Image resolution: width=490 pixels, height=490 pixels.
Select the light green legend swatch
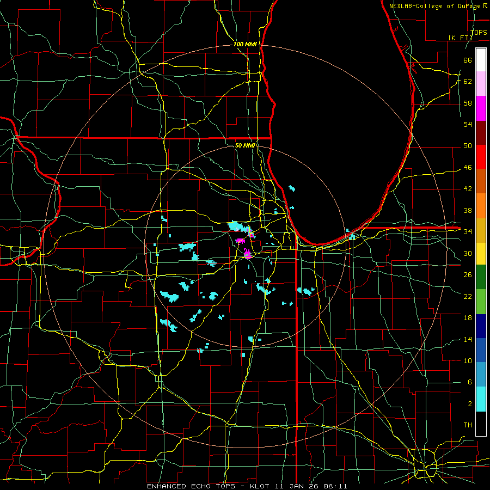481,302
